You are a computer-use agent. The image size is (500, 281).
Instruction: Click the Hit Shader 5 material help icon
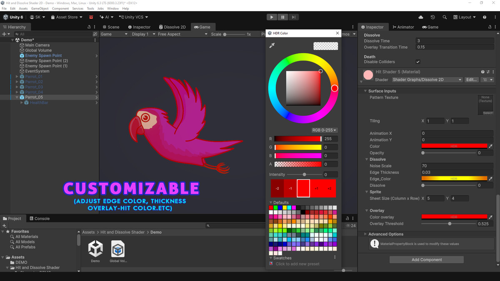pos(482,72)
